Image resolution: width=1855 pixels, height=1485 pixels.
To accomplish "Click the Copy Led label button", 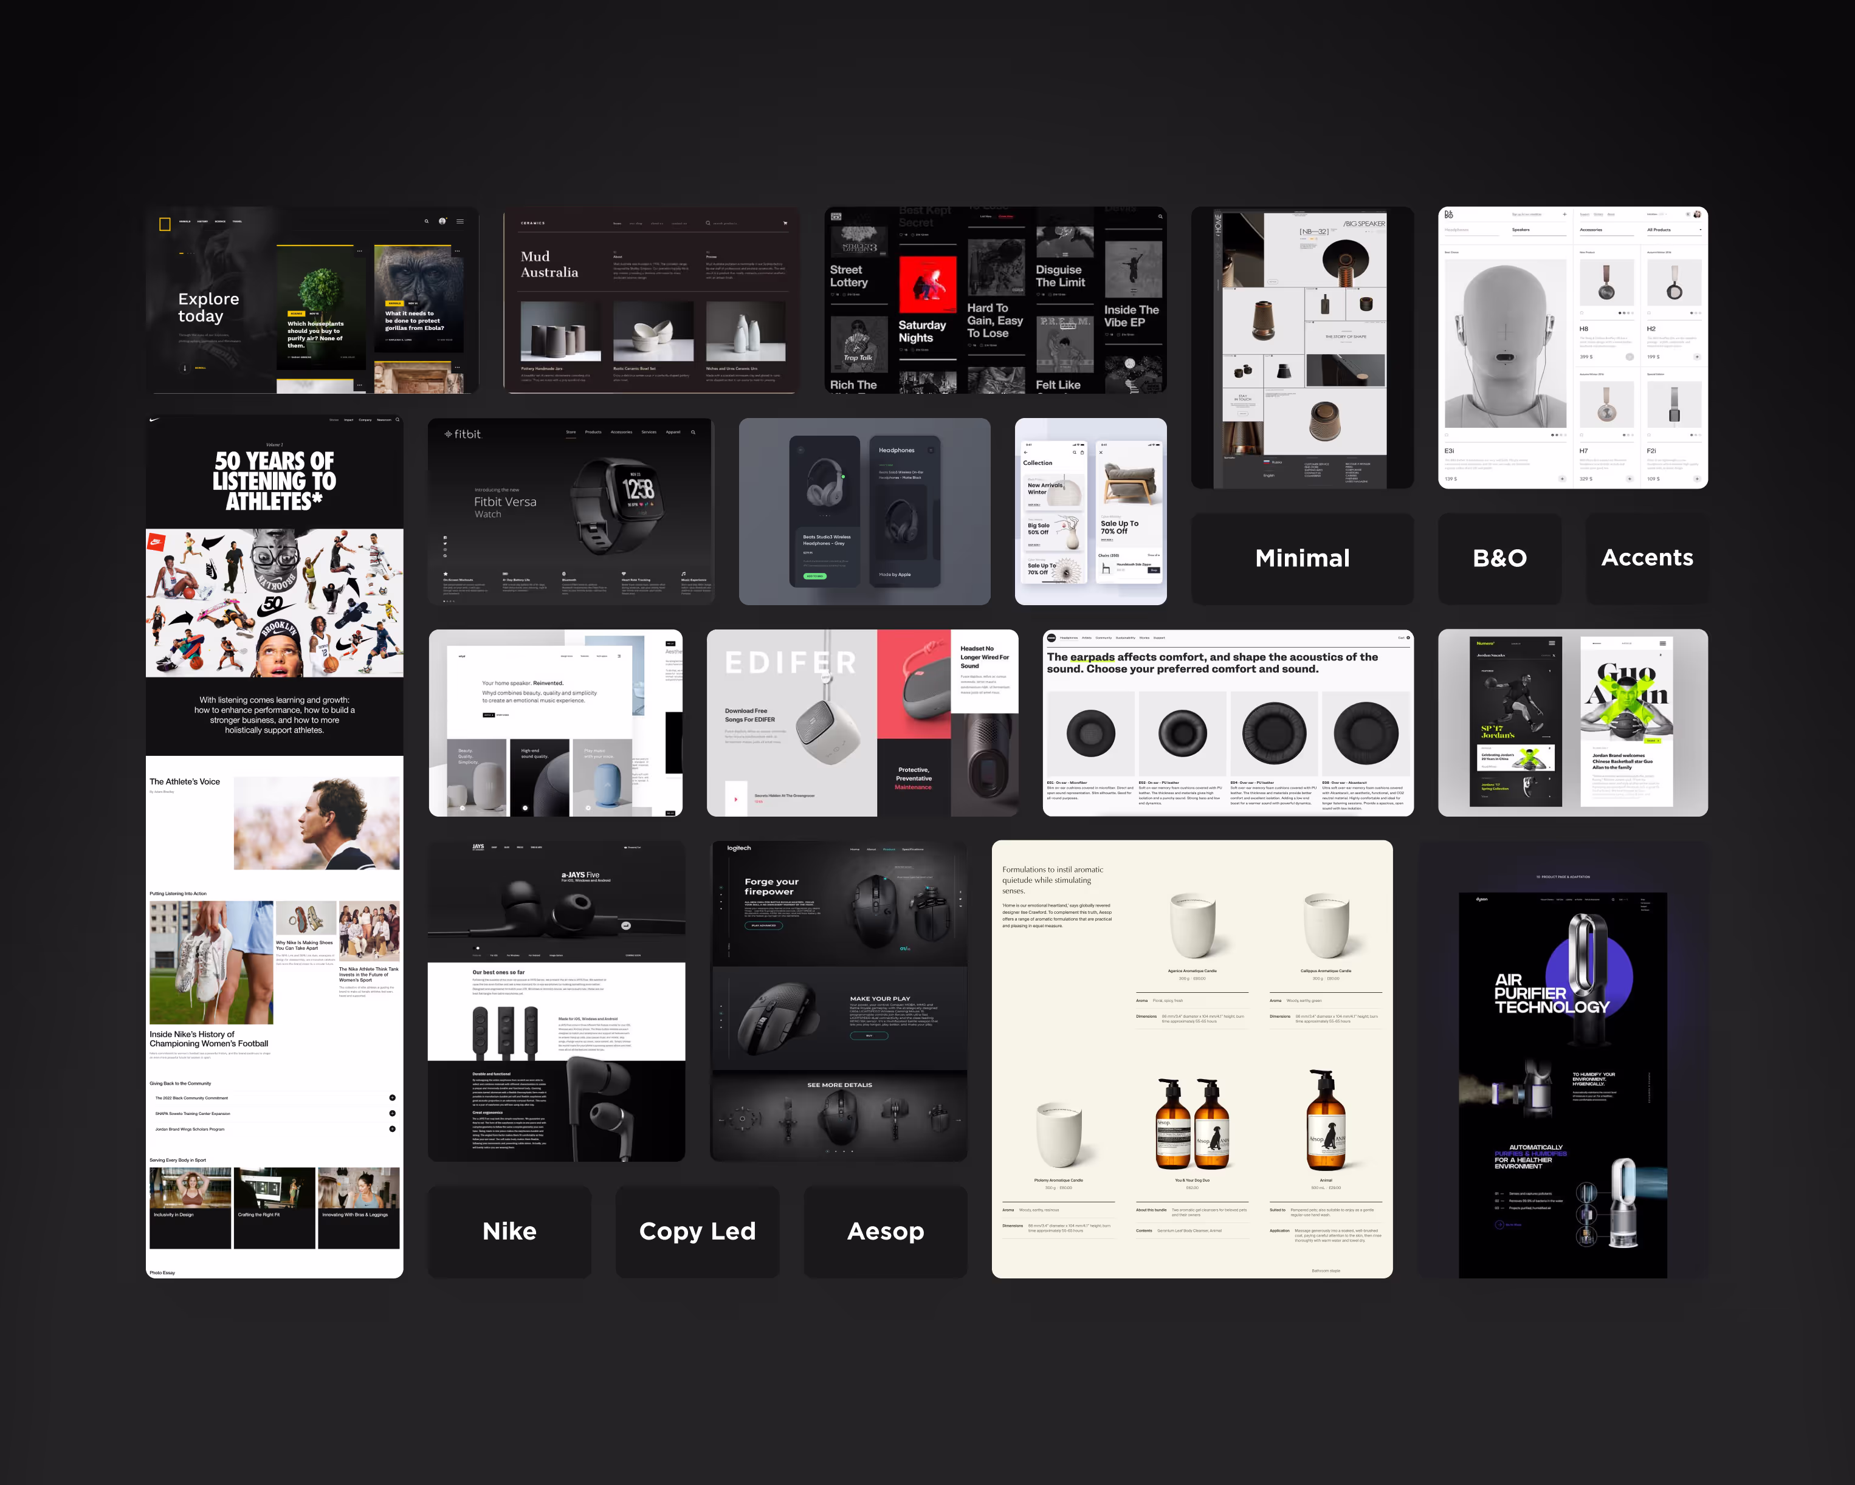I will pyautogui.click(x=697, y=1231).
